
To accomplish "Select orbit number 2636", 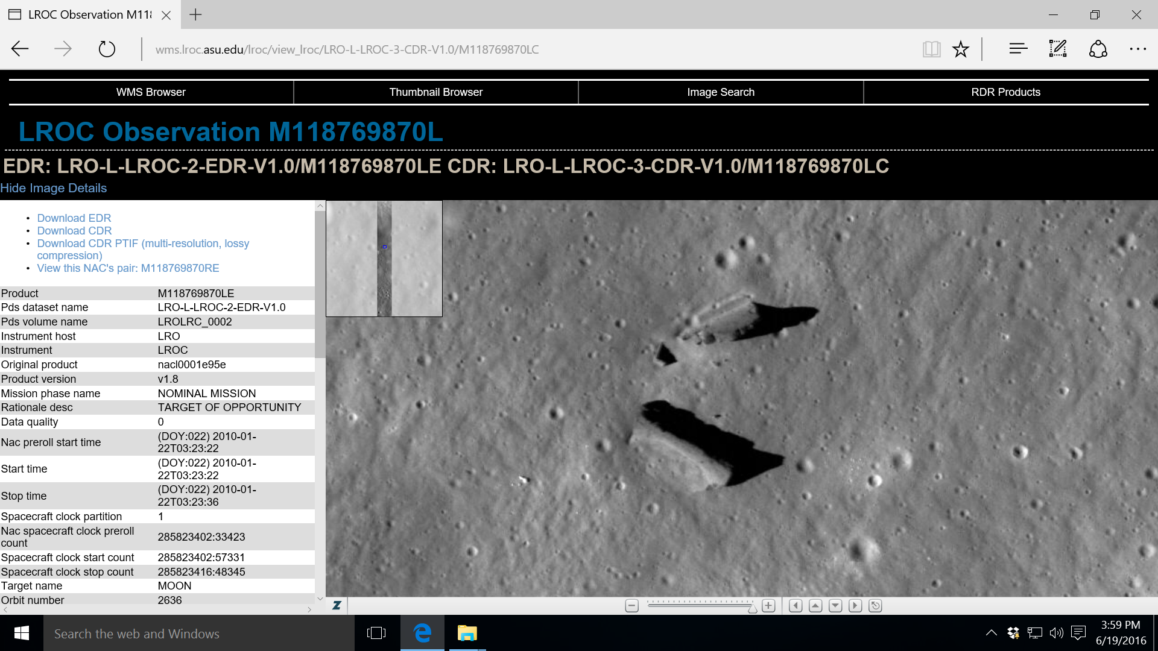I will click(169, 600).
